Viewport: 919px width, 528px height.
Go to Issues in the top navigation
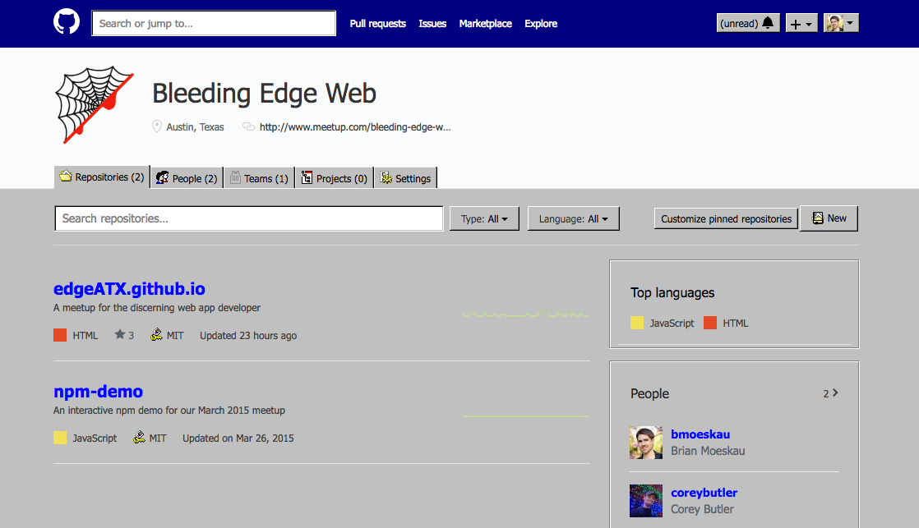[432, 24]
